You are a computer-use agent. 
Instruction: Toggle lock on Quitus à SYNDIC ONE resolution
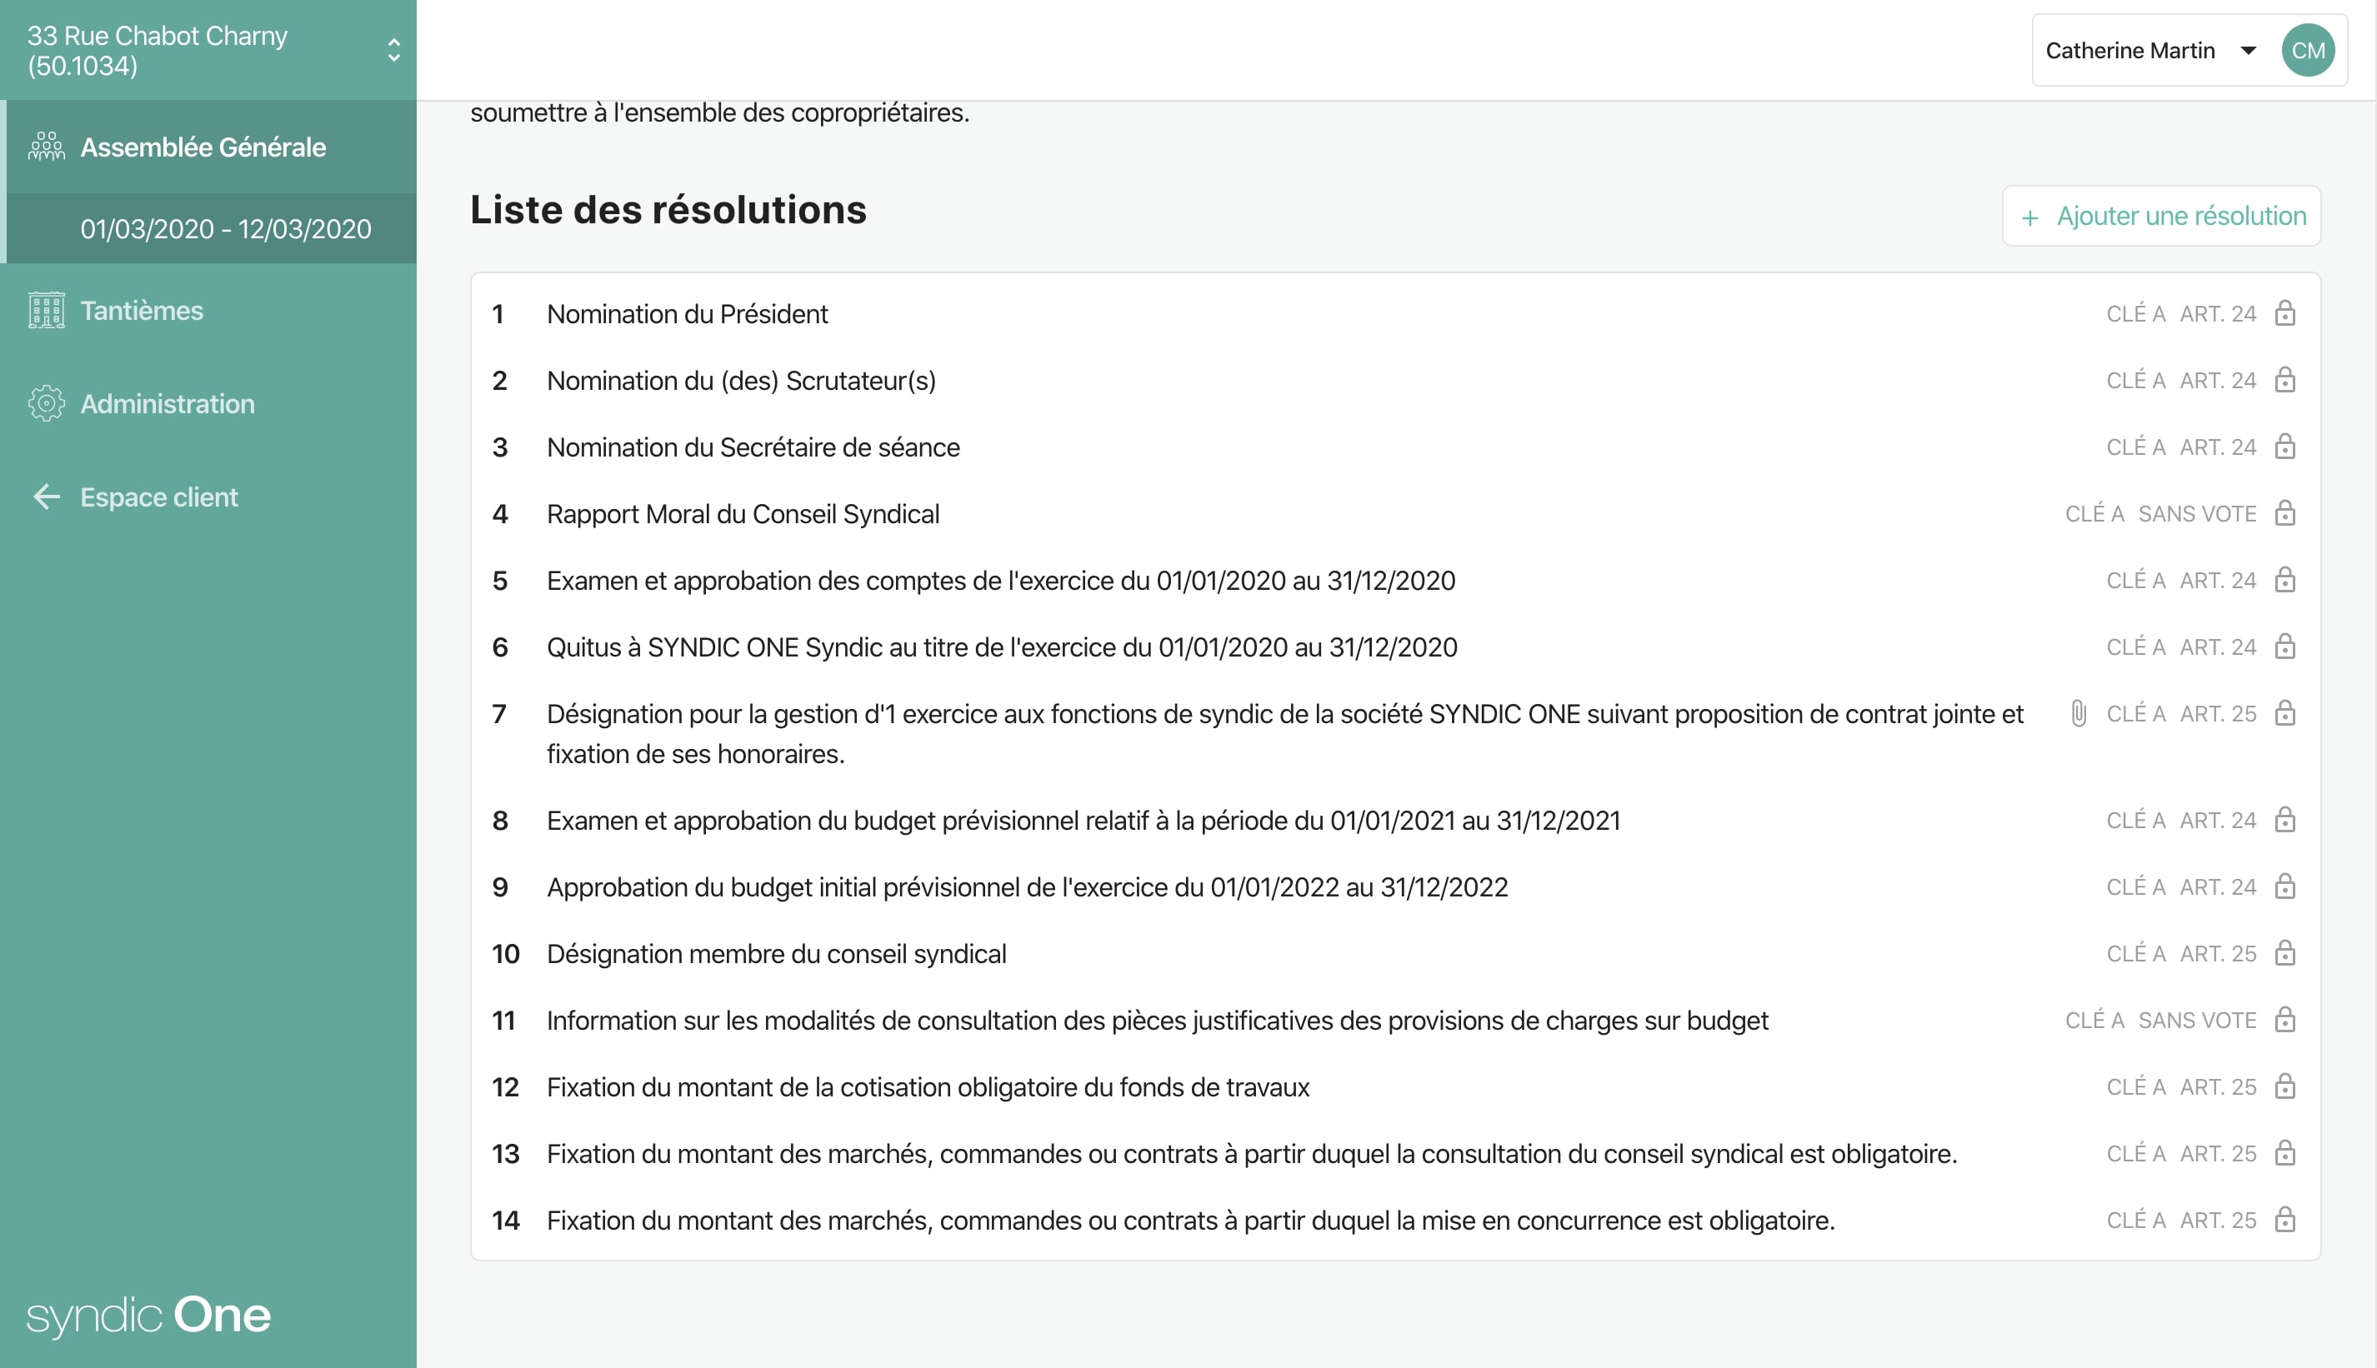tap(2284, 647)
